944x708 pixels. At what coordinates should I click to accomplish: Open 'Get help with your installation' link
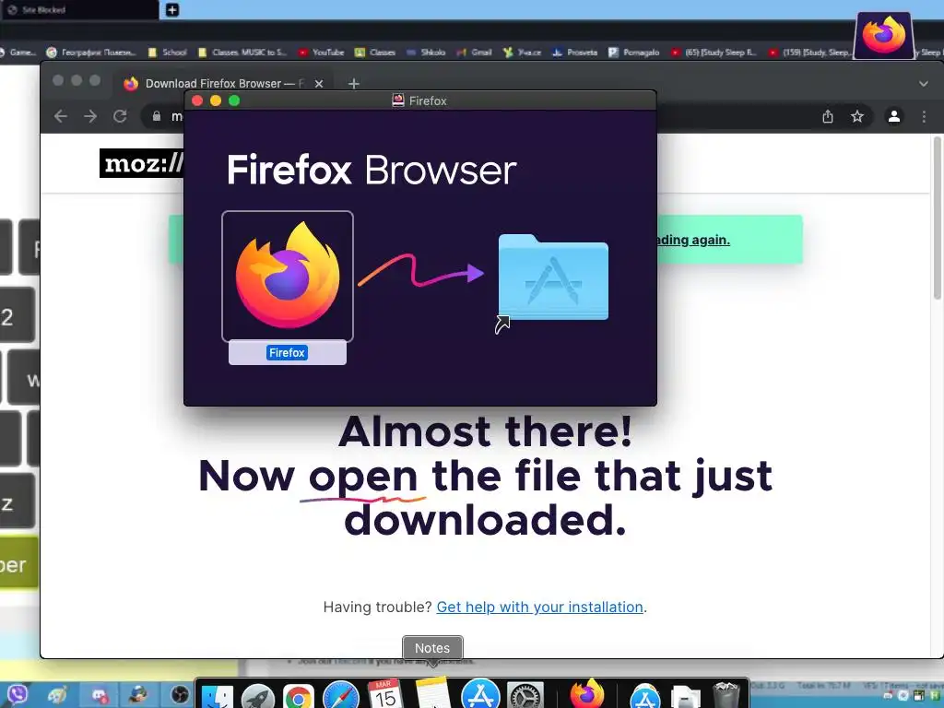point(539,607)
